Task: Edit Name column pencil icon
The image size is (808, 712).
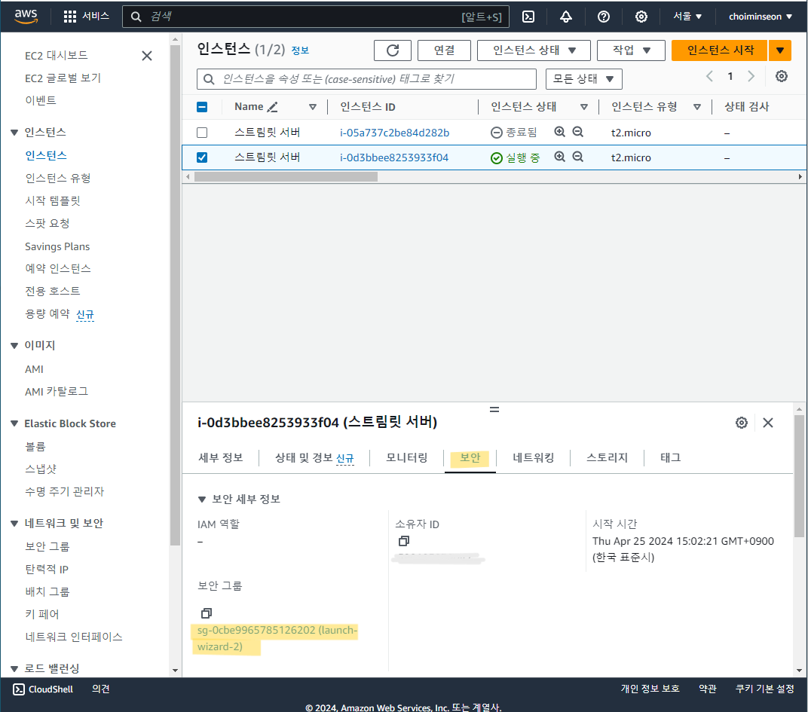Action: point(273,107)
